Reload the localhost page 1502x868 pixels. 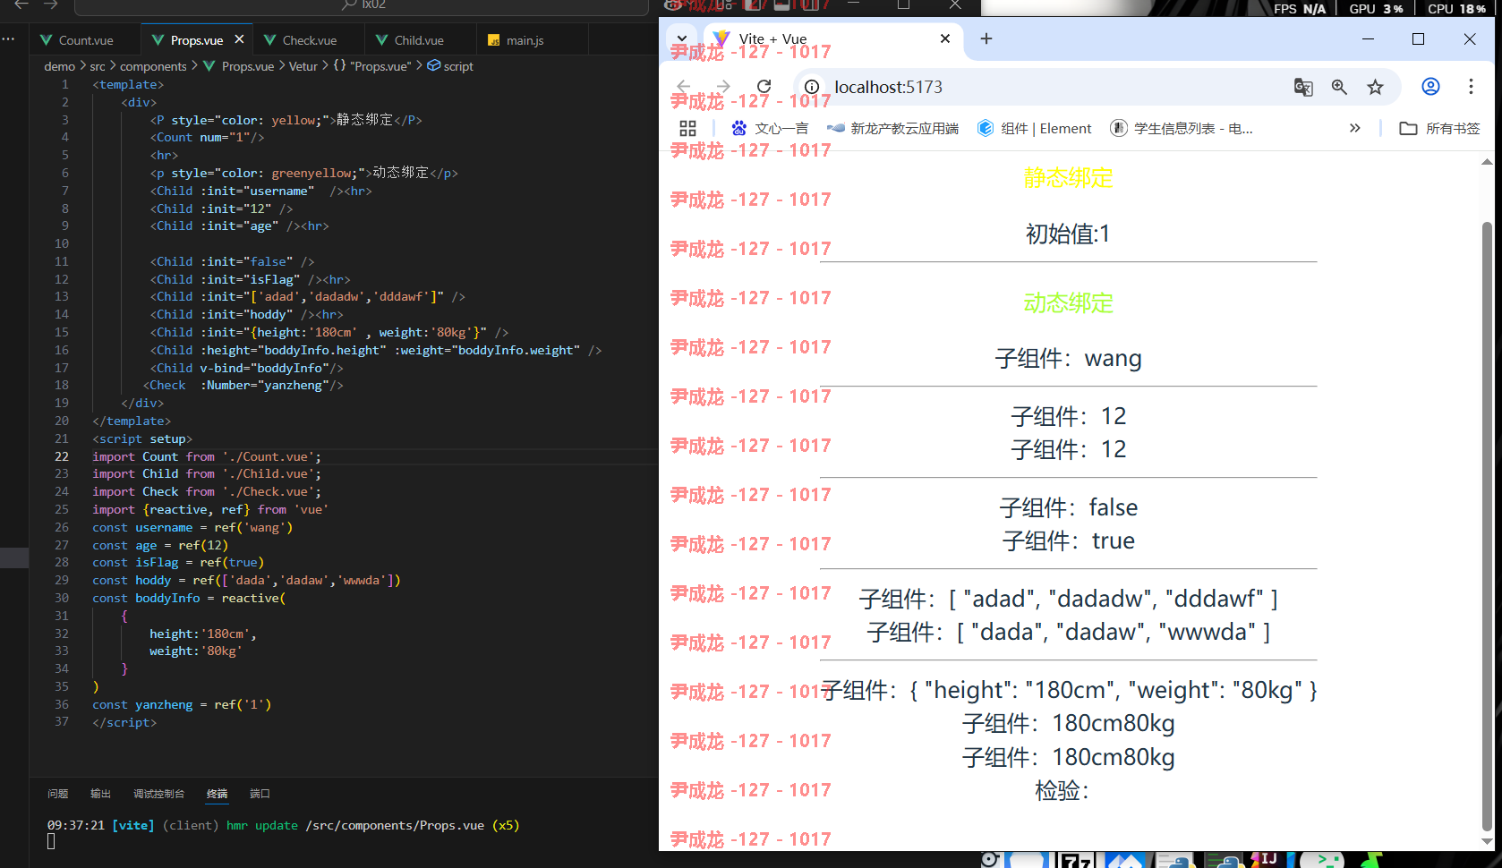(764, 87)
